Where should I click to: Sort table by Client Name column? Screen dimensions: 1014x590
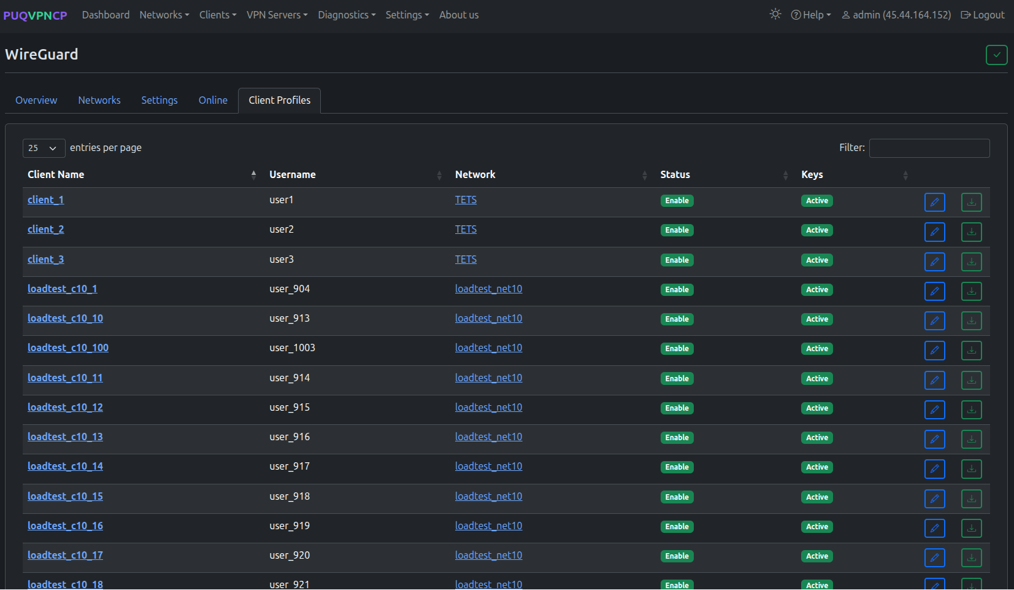click(142, 175)
